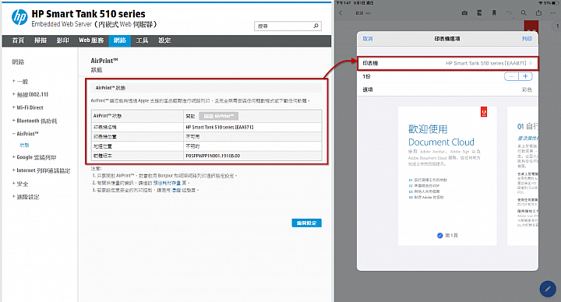The width and height of the screenshot is (561, 302).
Task: Click the blue 套用設定 button
Action: click(x=307, y=223)
